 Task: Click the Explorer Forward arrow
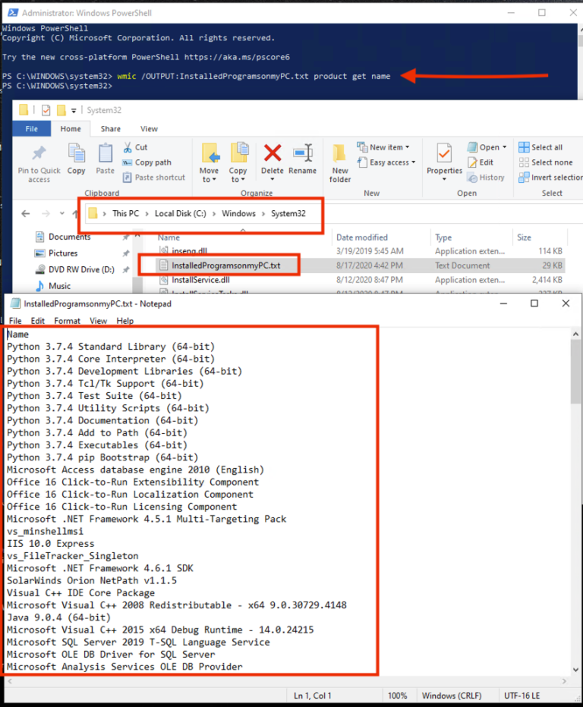(x=46, y=214)
